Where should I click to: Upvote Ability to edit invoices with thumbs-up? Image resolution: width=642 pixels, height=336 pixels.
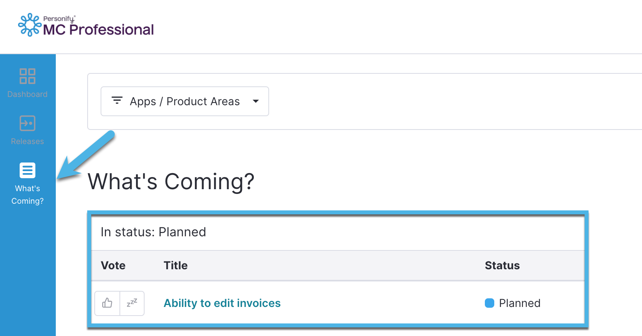tap(107, 303)
